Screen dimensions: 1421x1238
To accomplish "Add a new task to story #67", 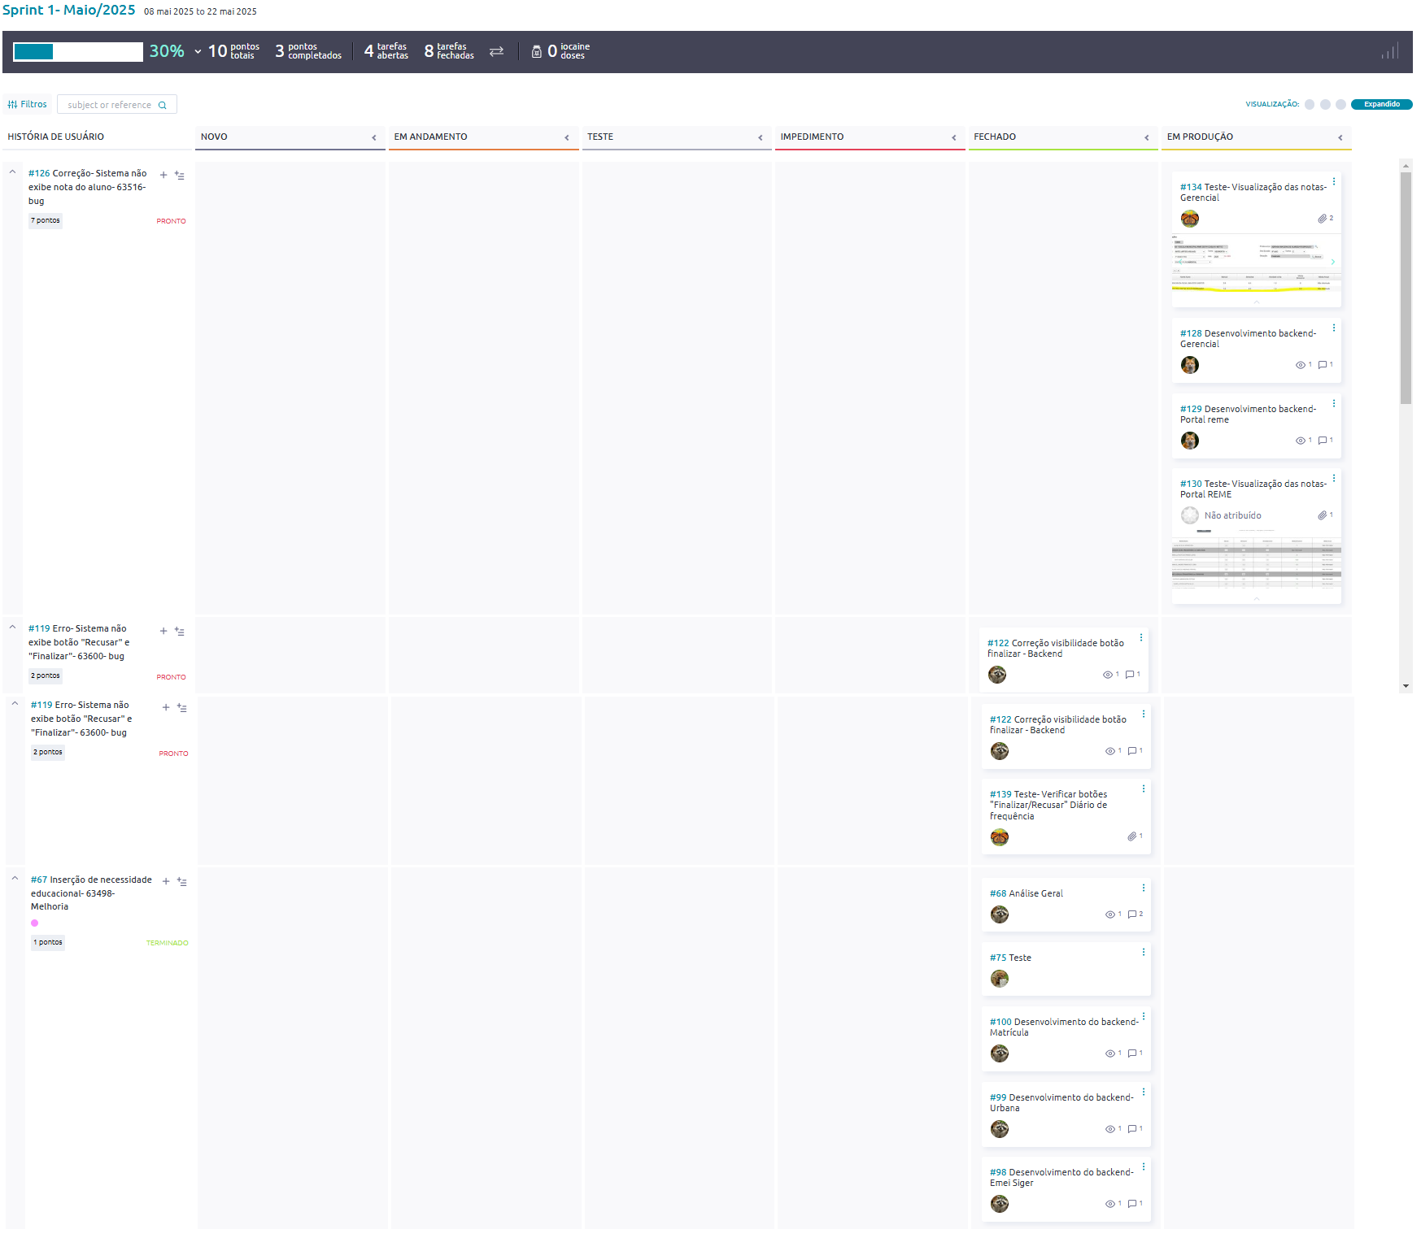I will tap(166, 881).
